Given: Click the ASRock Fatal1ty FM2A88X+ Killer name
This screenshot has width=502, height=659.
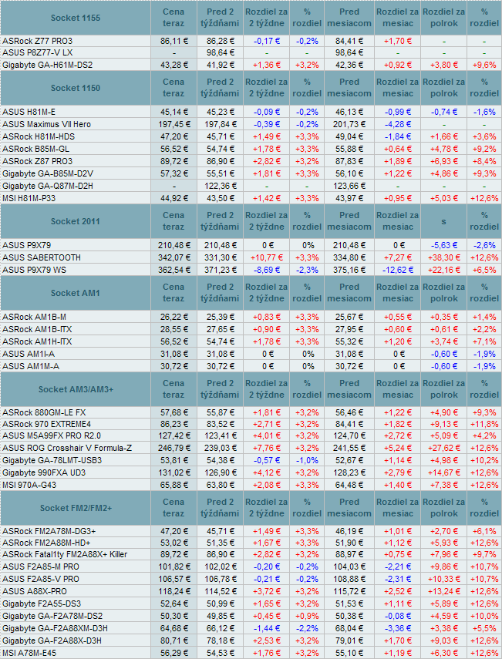Looking at the screenshot, I should (x=65, y=554).
